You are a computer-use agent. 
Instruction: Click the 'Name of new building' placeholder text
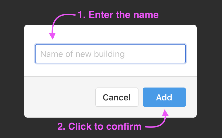(82, 54)
